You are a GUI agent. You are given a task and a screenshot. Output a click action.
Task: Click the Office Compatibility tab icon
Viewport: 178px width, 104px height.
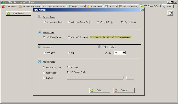(21, 6)
